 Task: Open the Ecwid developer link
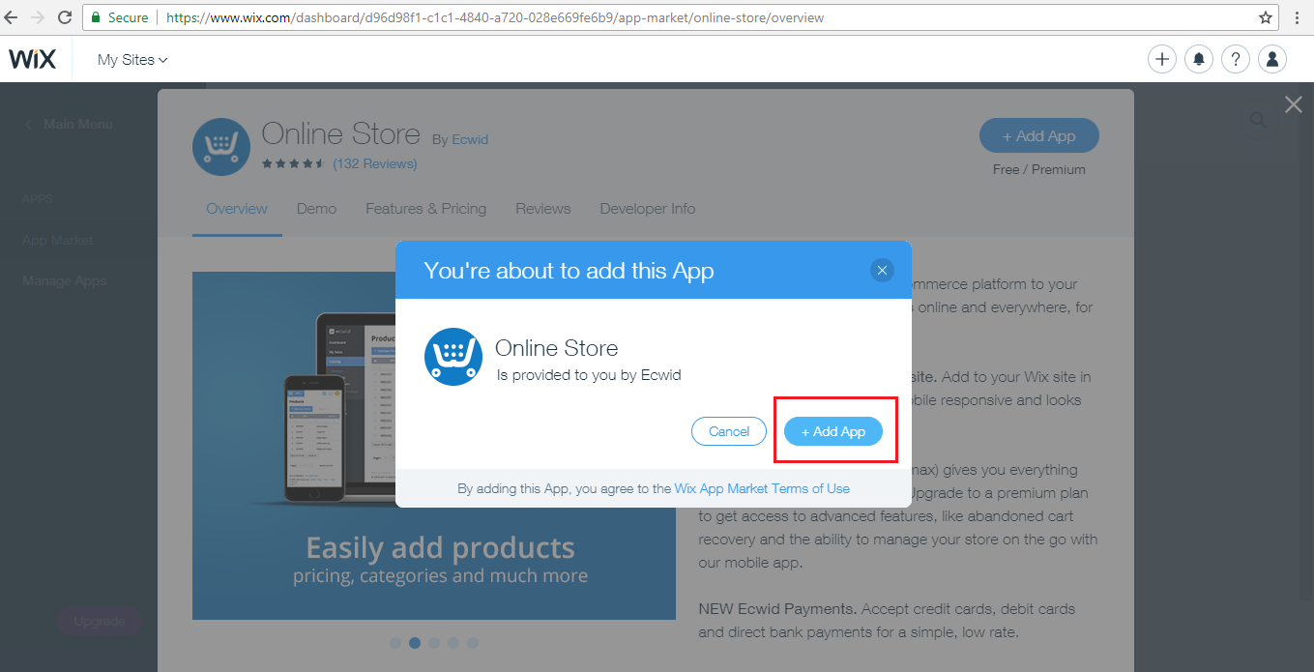pyautogui.click(x=470, y=139)
